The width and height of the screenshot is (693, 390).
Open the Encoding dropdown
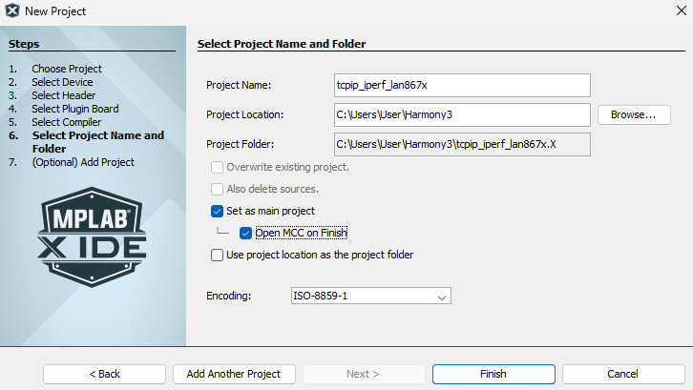[x=370, y=297]
